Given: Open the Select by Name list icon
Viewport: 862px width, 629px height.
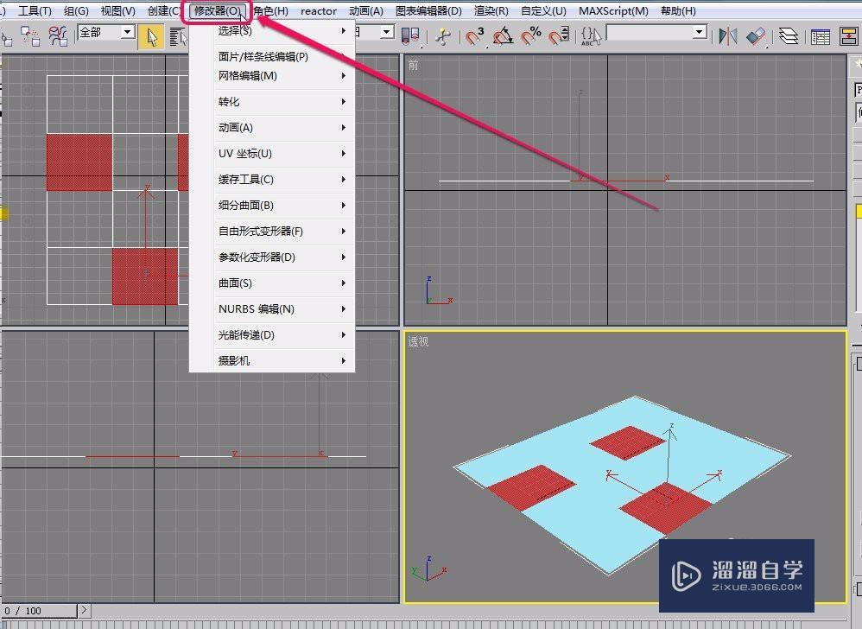Looking at the screenshot, I should 177,37.
